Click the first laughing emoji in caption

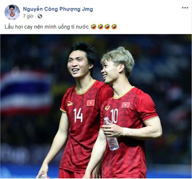(94, 26)
